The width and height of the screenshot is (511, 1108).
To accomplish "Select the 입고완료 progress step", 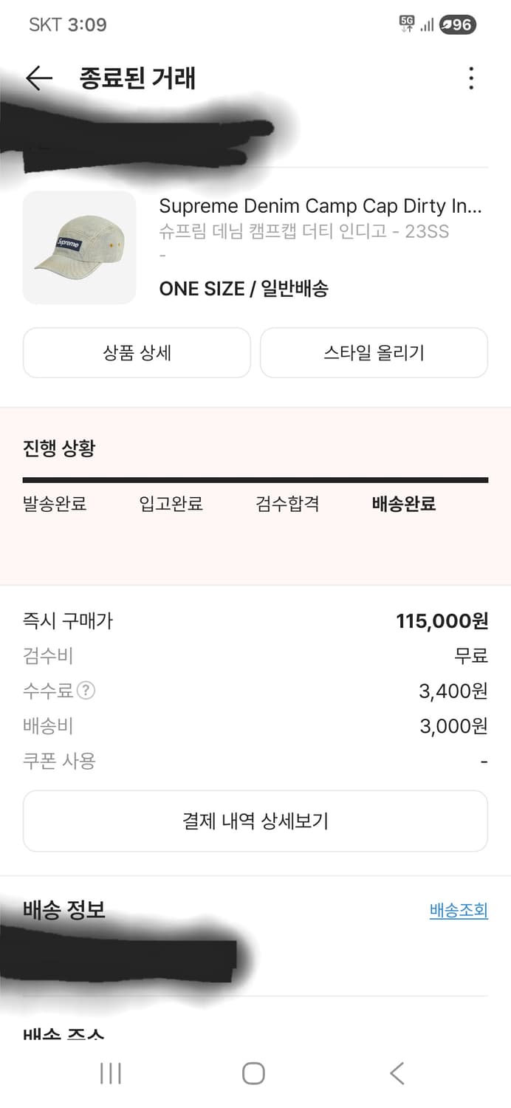I will tap(171, 504).
